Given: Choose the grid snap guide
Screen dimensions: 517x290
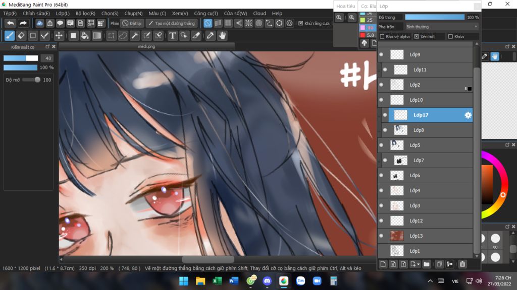Looking at the screenshot, I should tap(228, 23).
